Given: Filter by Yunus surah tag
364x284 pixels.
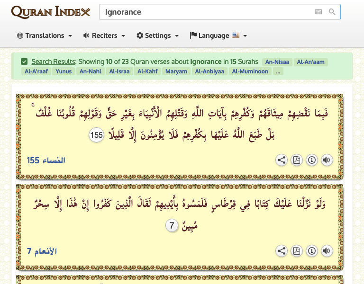Looking at the screenshot, I should tap(64, 71).
